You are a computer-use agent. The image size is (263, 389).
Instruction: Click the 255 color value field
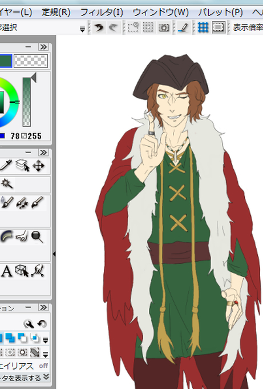(x=34, y=136)
